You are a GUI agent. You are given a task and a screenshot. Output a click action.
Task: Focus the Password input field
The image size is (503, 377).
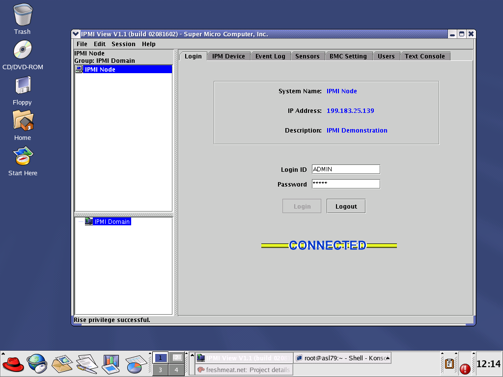point(346,184)
